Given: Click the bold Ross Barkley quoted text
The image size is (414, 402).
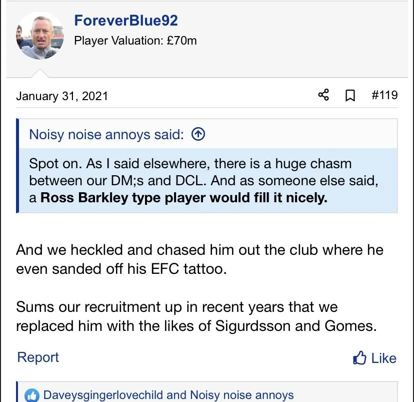Looking at the screenshot, I should 183,197.
